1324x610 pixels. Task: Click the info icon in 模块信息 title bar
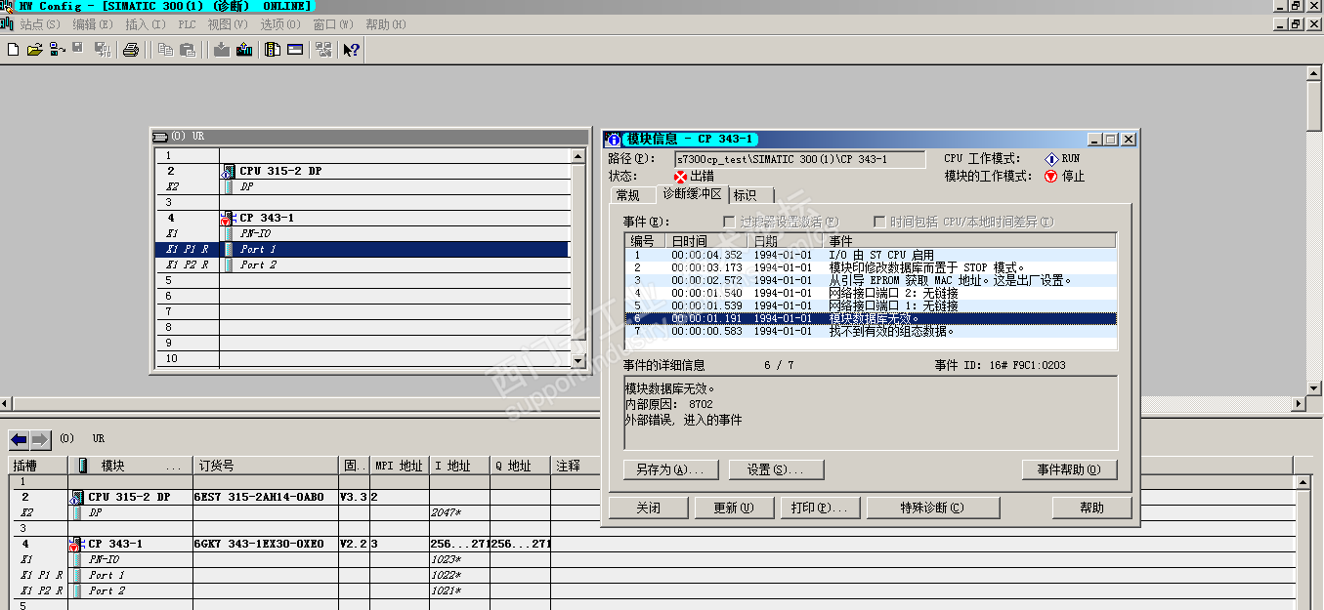pyautogui.click(x=613, y=139)
